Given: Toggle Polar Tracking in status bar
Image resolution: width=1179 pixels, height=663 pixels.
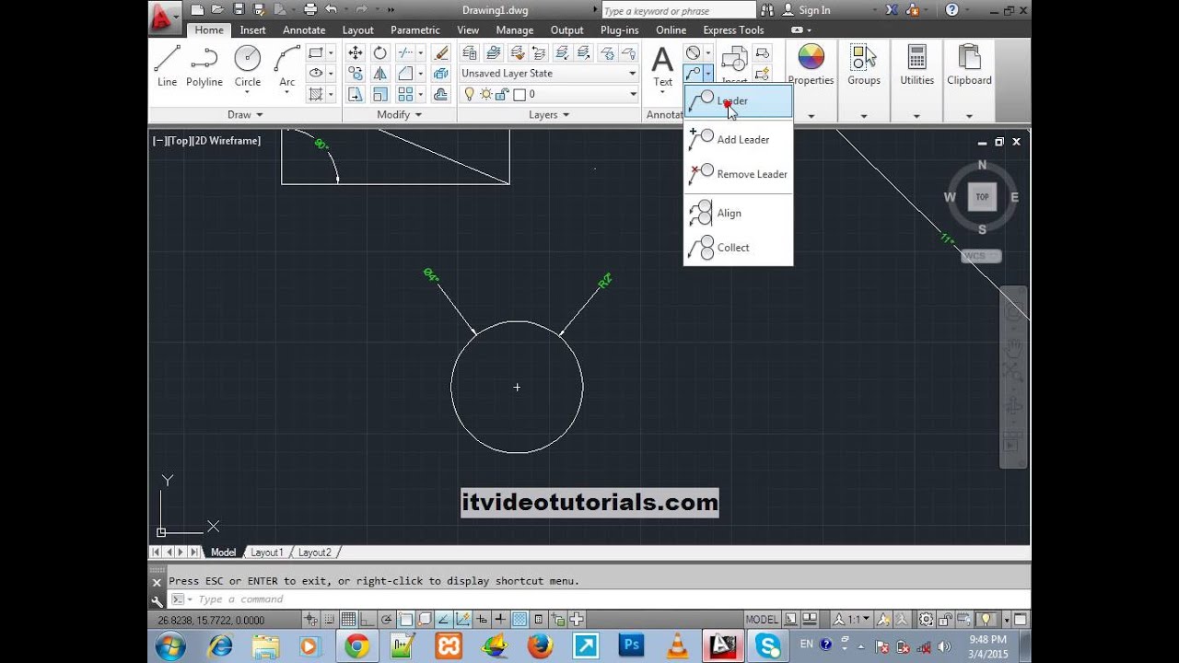Looking at the screenshot, I should (386, 620).
